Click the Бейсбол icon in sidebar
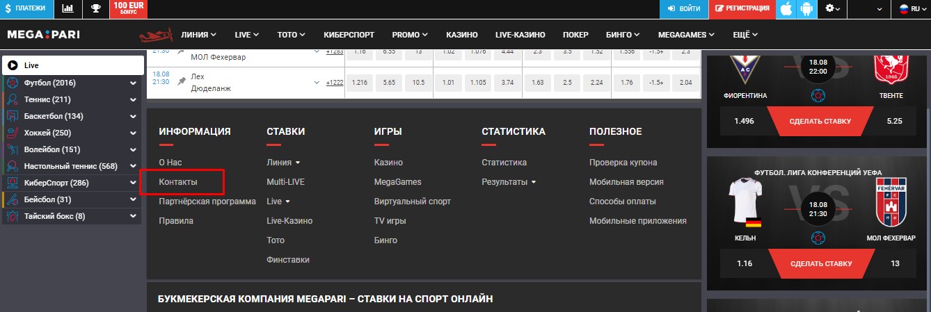Screen dimensions: 931x312 click(x=13, y=199)
